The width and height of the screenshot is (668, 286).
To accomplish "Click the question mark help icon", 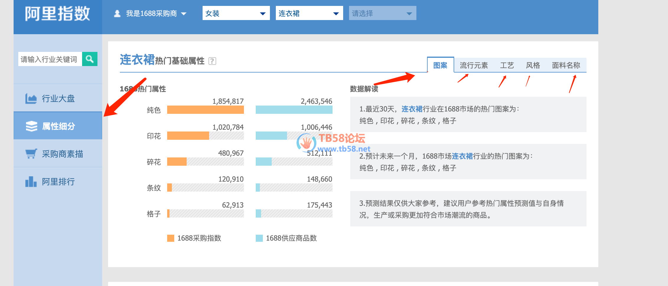I will click(212, 61).
